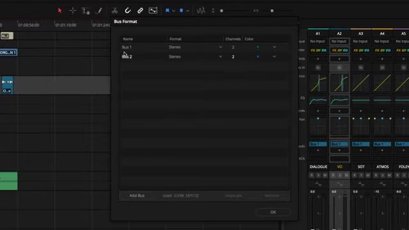Click the Duplicate button
Screen dimensions: 409x230
233,195
